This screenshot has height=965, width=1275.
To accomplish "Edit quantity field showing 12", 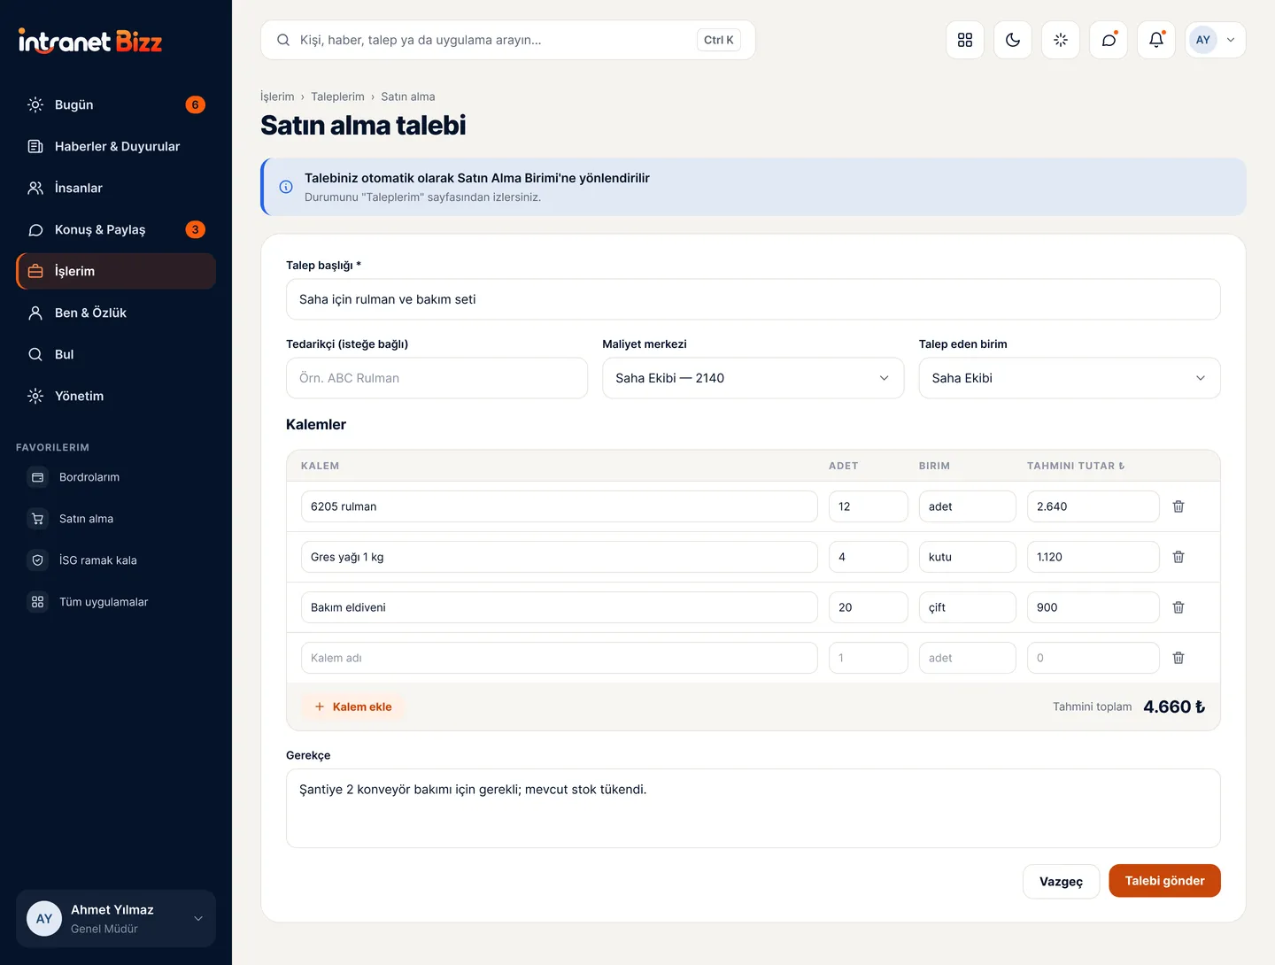I will coord(869,506).
